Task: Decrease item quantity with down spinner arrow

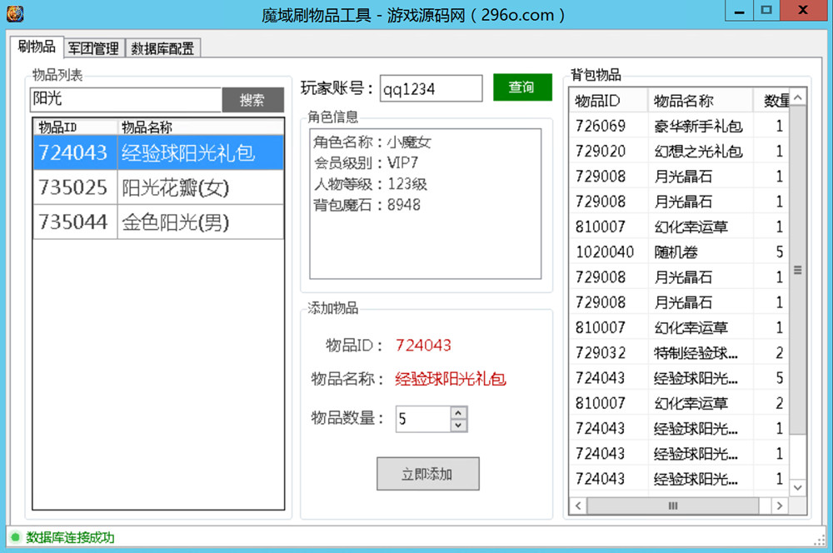Action: coord(458,426)
